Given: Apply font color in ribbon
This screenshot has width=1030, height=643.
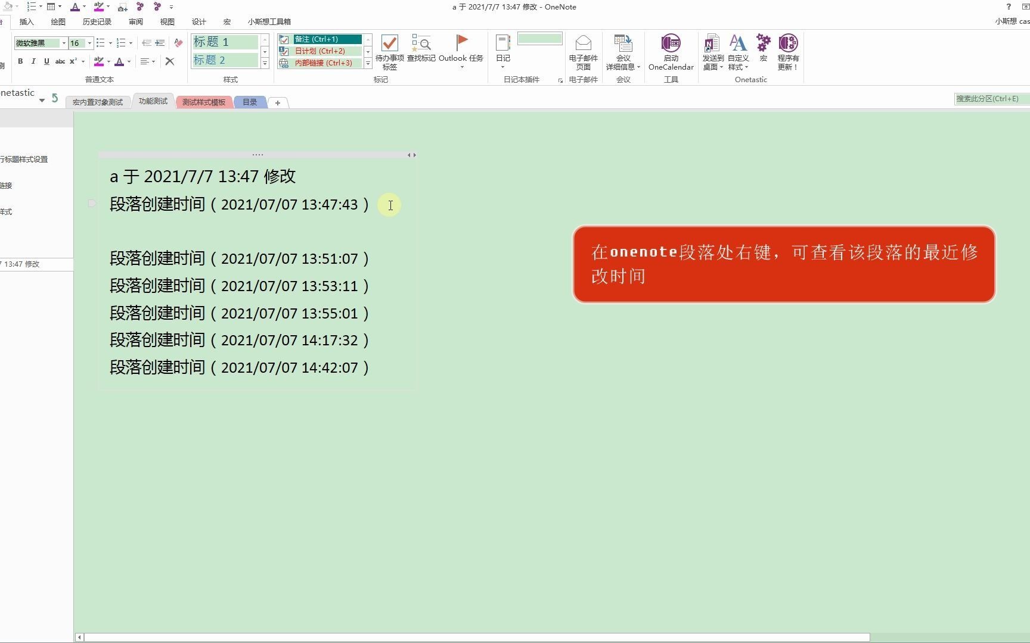Looking at the screenshot, I should pyautogui.click(x=119, y=61).
